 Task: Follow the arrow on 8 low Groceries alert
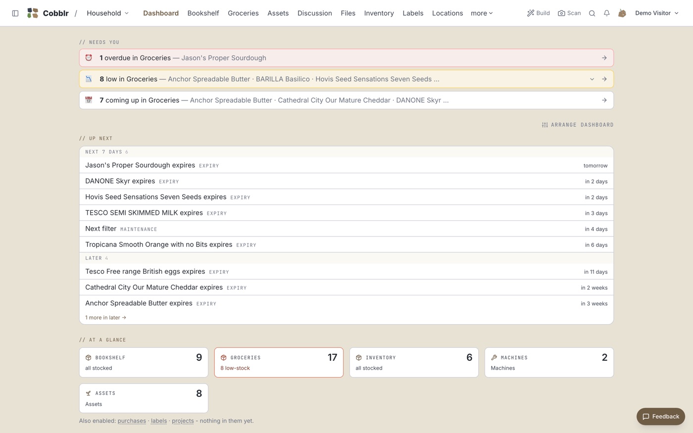tap(604, 79)
